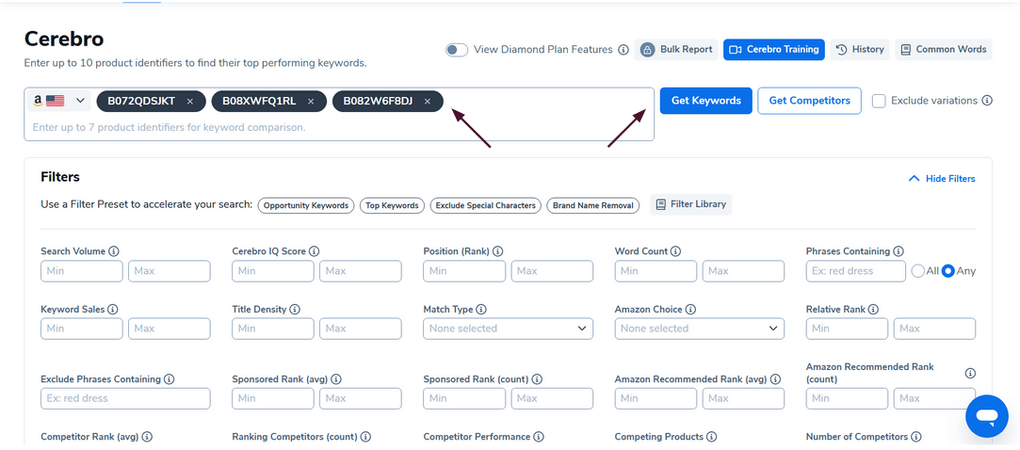Expand the Match Type dropdown
Screen dimensions: 1020x450
point(508,329)
